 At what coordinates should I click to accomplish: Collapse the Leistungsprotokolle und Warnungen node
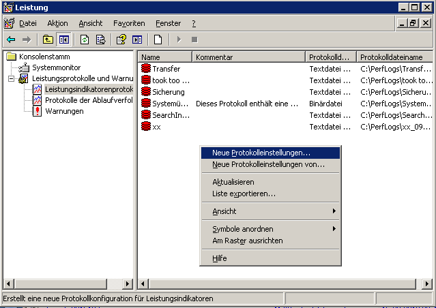click(x=11, y=78)
